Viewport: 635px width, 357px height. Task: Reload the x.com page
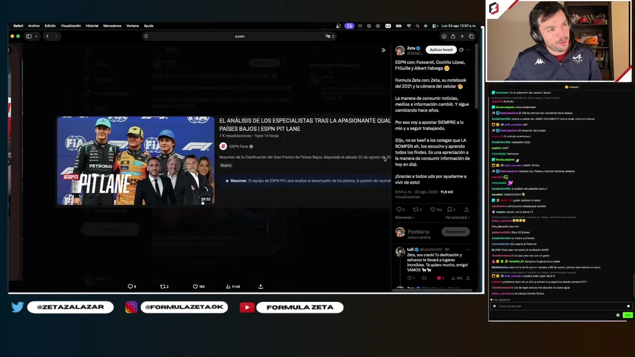pos(333,36)
